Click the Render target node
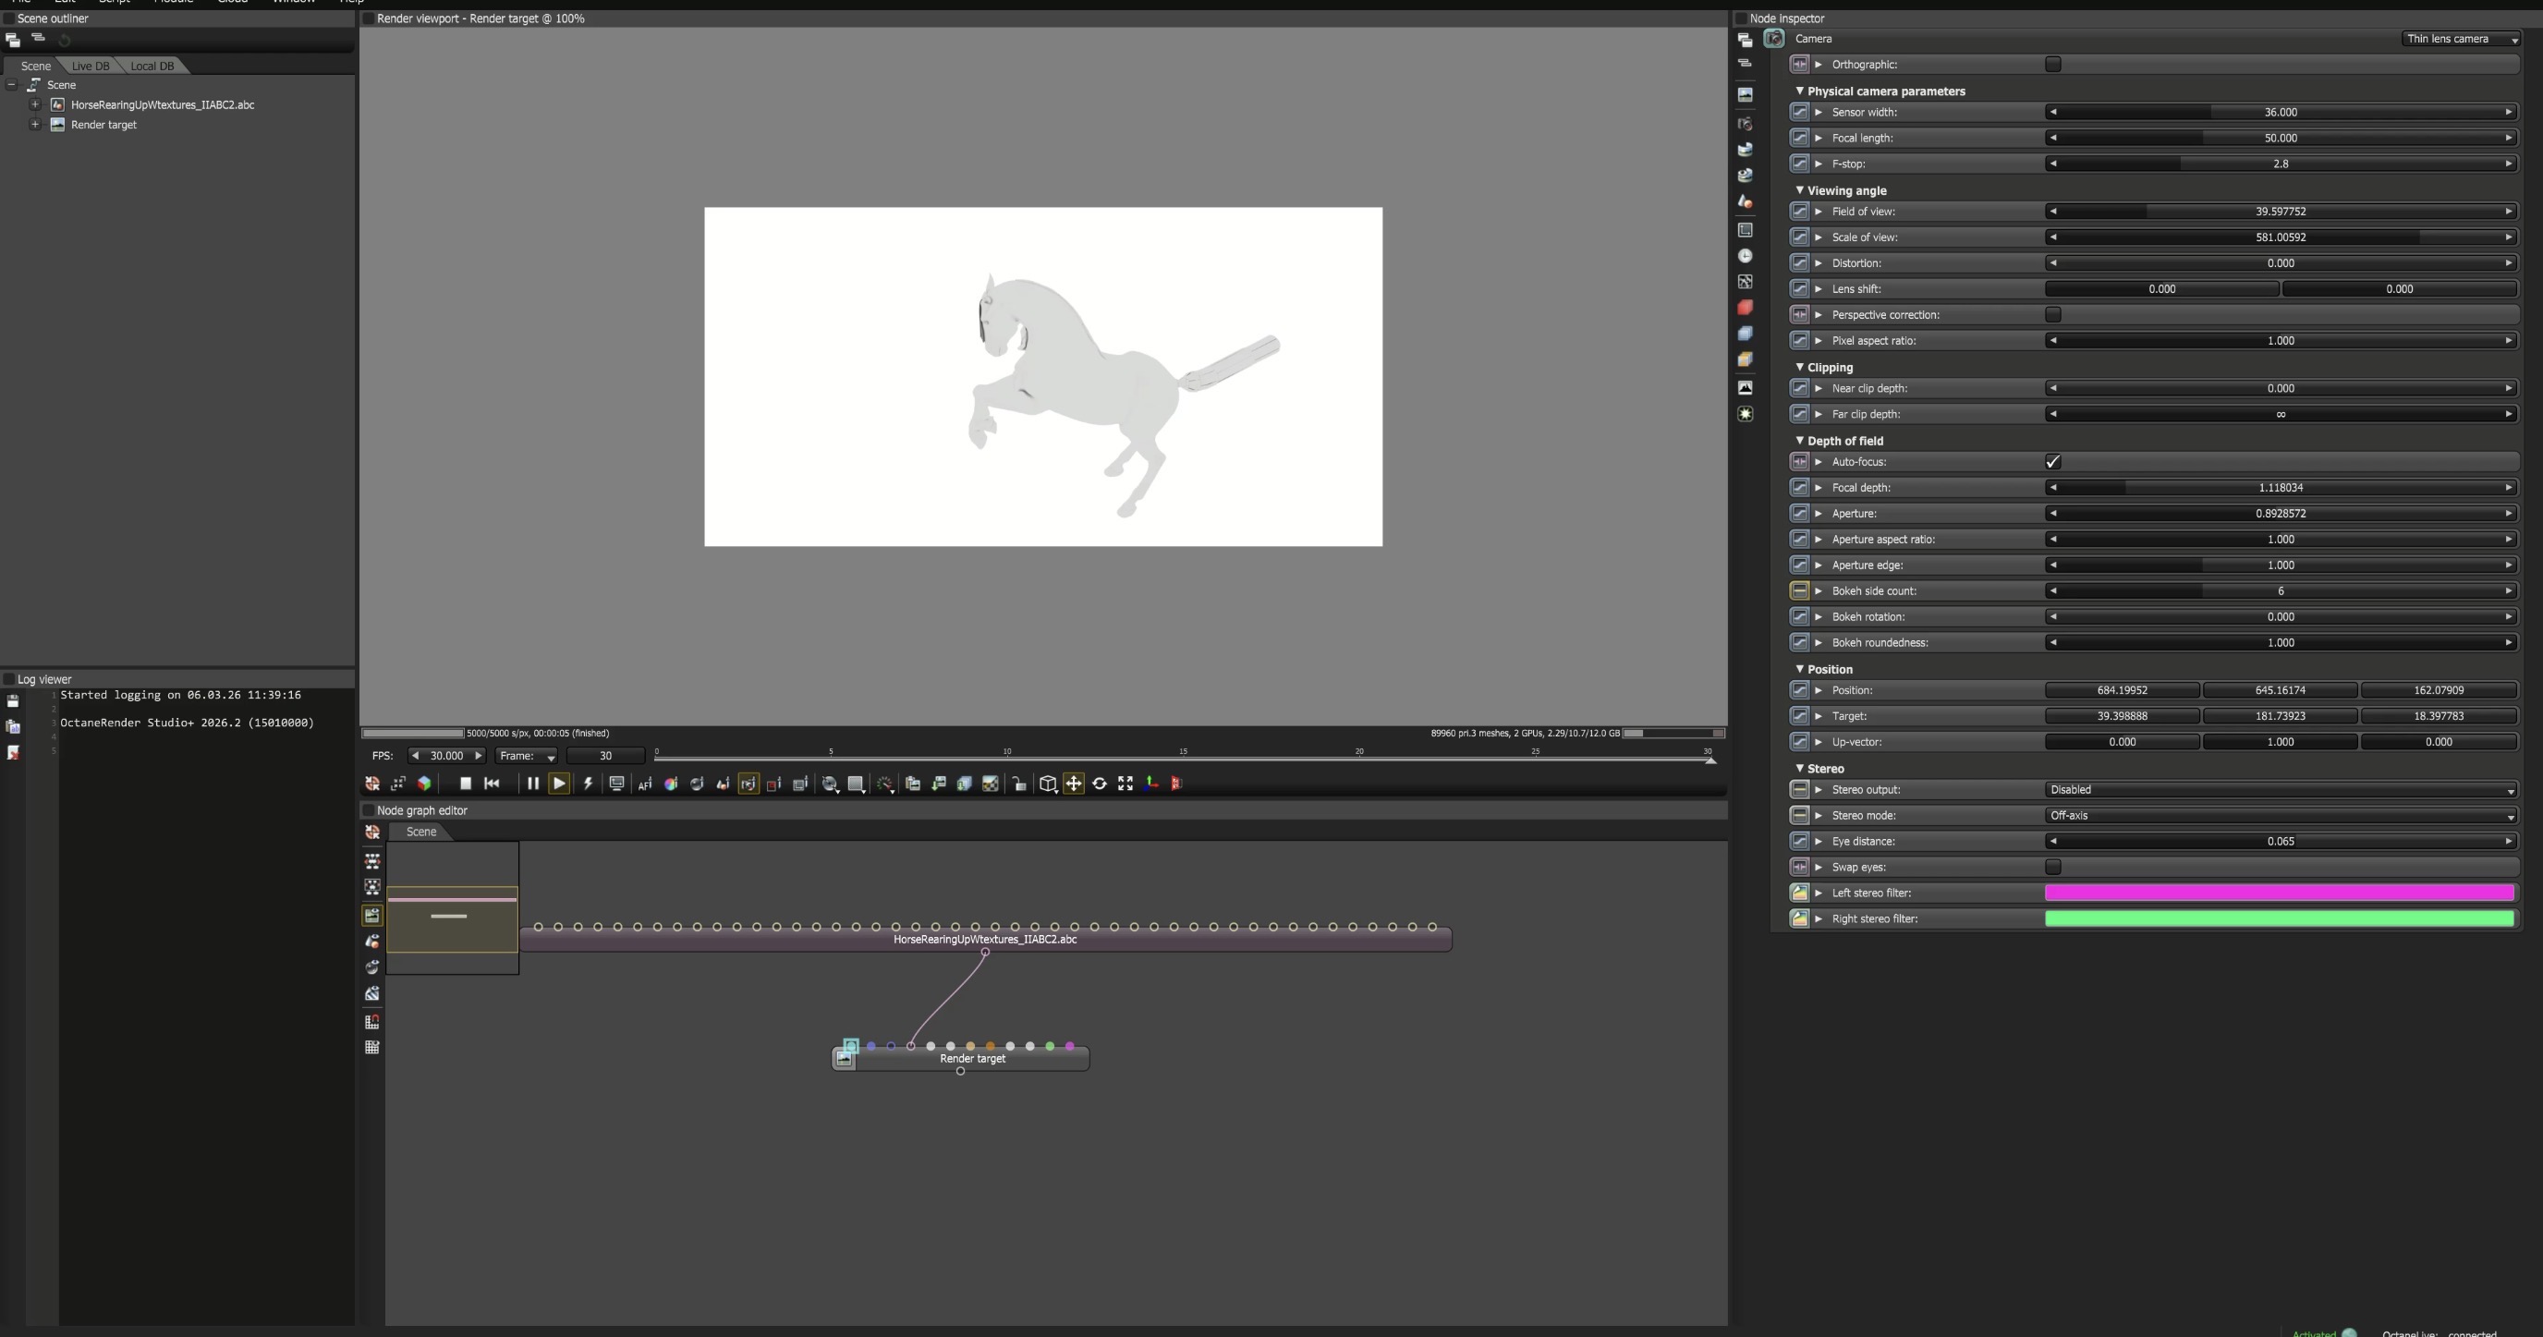 pos(972,1059)
